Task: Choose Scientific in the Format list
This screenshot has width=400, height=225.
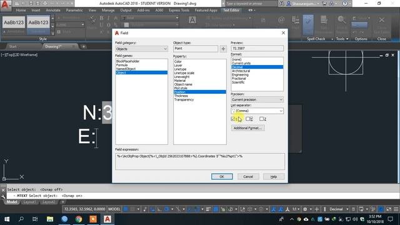Action: point(238,82)
